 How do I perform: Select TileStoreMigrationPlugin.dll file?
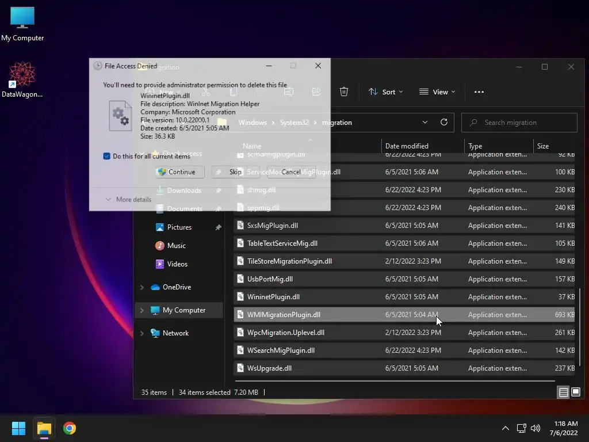pyautogui.click(x=404, y=261)
